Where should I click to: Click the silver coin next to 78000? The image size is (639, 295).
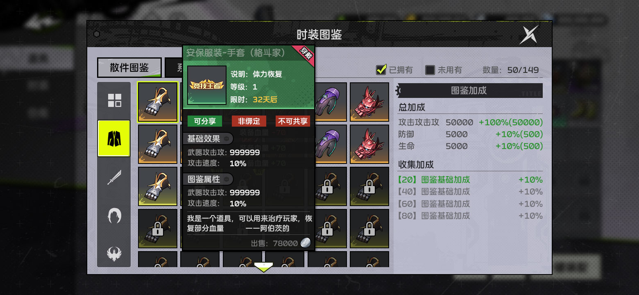tap(306, 243)
